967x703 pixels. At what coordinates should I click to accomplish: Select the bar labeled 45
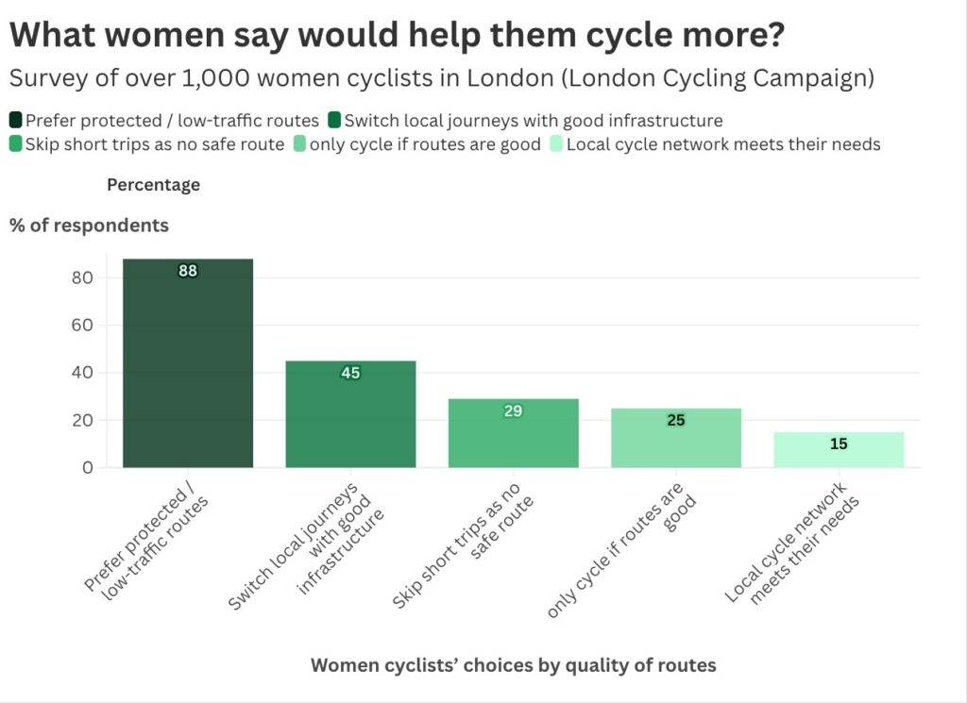click(350, 414)
